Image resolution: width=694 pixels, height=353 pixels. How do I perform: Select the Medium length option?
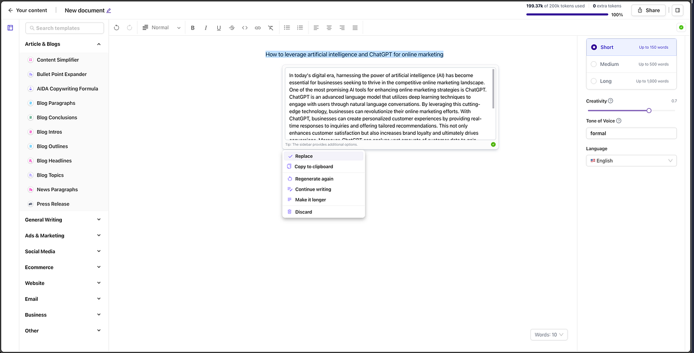pos(631,64)
